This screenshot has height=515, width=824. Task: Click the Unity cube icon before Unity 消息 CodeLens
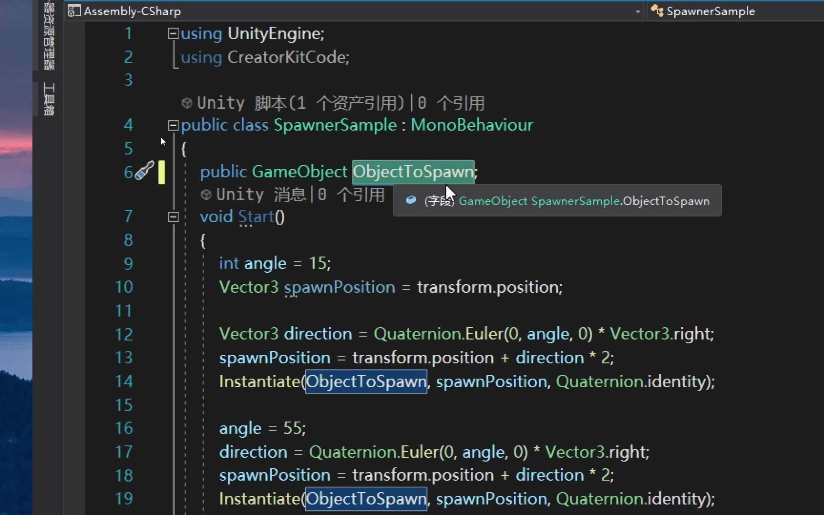206,194
